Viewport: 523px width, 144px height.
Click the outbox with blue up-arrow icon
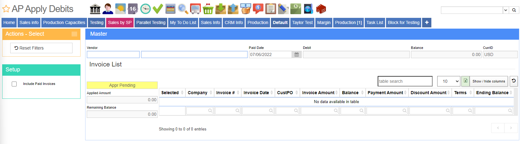point(233,9)
